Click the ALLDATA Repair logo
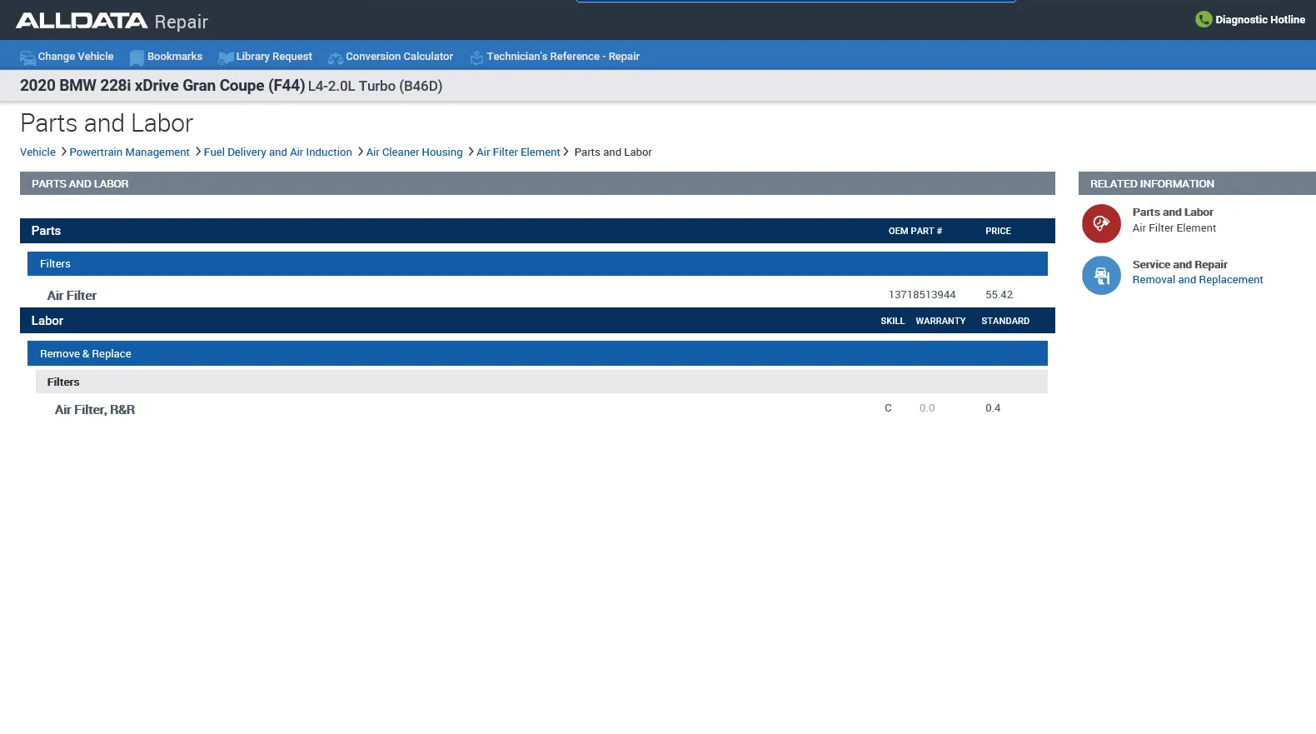1316x734 pixels. pos(112,21)
